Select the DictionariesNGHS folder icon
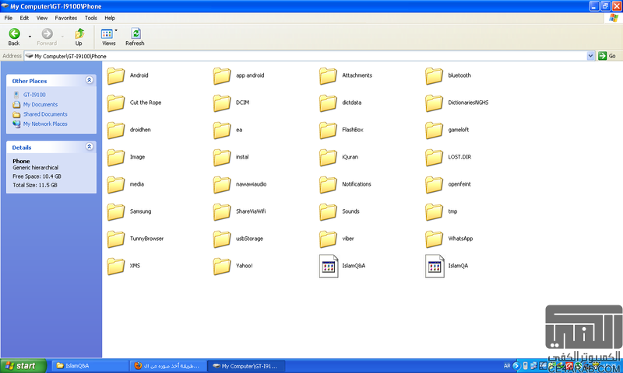Screen dimensions: 623x373 [x=435, y=103]
